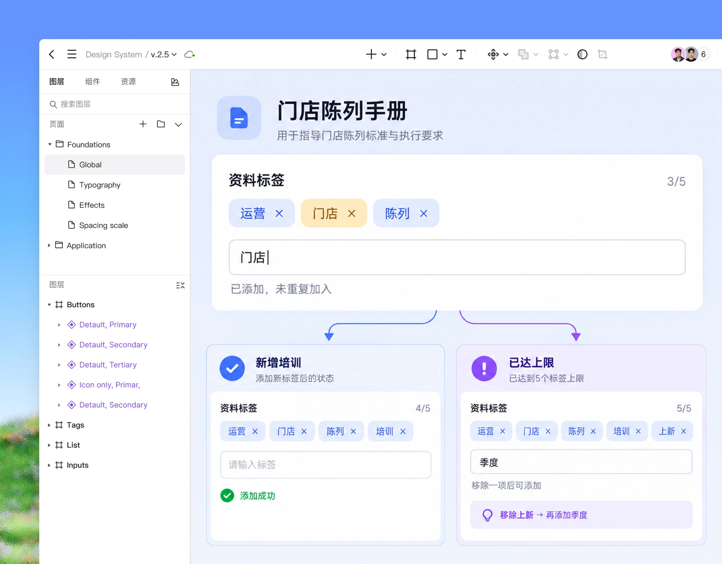The width and height of the screenshot is (722, 564).
Task: Open the boolean operations dropdown arrow
Action: click(x=536, y=55)
